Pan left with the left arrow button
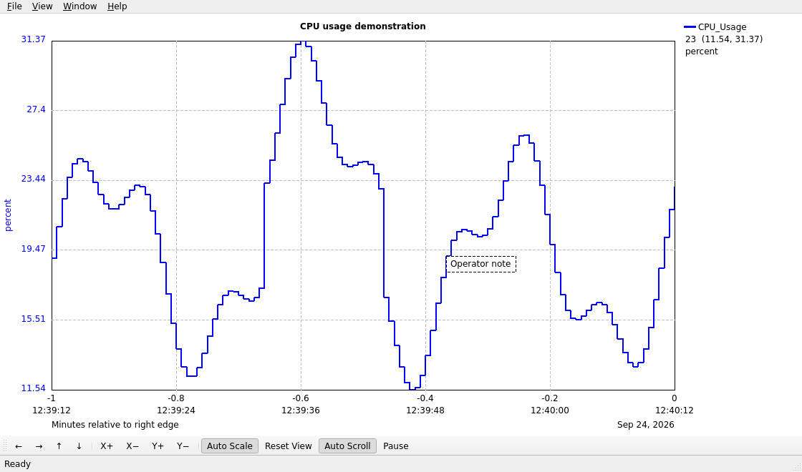Viewport: 802px width, 472px height. click(x=19, y=446)
